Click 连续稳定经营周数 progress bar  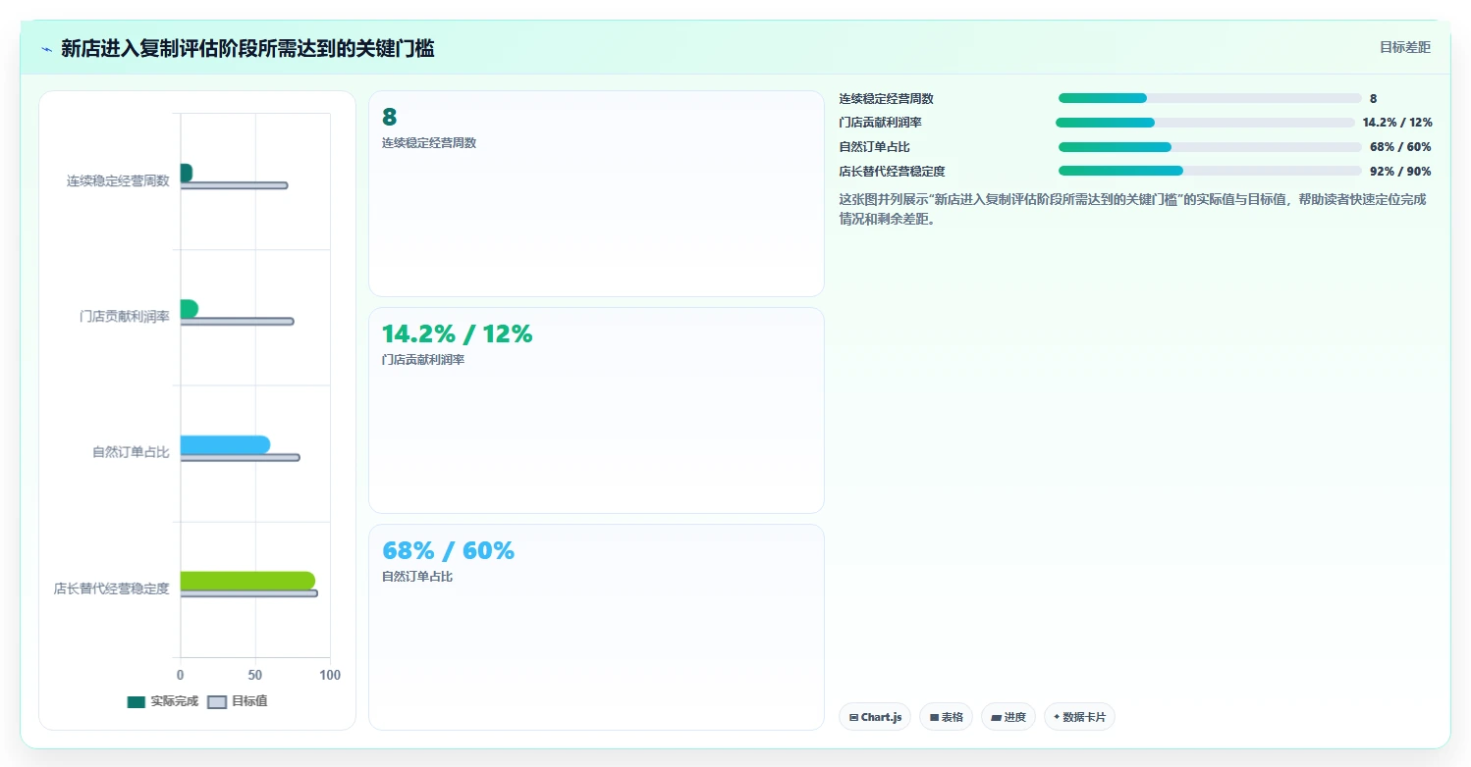click(1210, 98)
